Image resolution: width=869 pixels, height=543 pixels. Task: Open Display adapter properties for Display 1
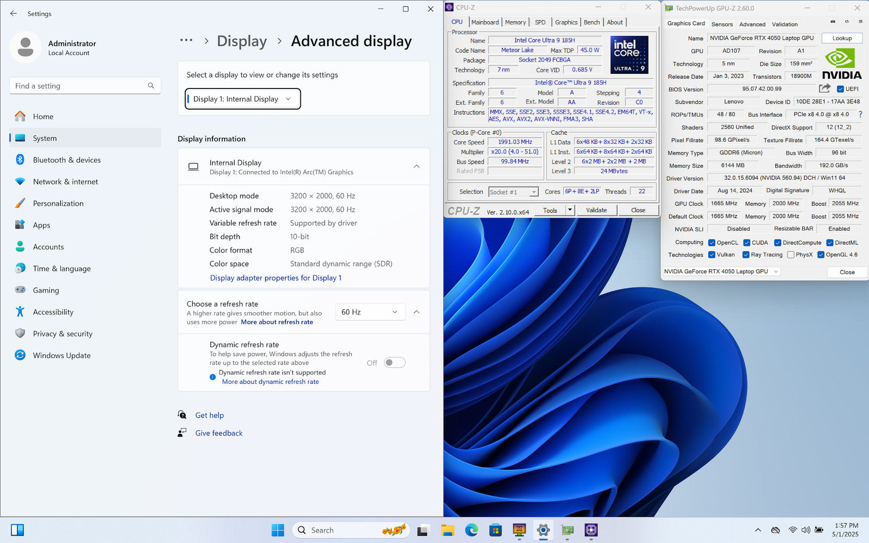(x=276, y=277)
